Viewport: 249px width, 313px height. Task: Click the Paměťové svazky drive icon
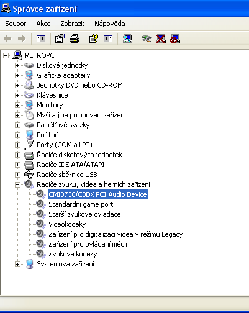29,125
